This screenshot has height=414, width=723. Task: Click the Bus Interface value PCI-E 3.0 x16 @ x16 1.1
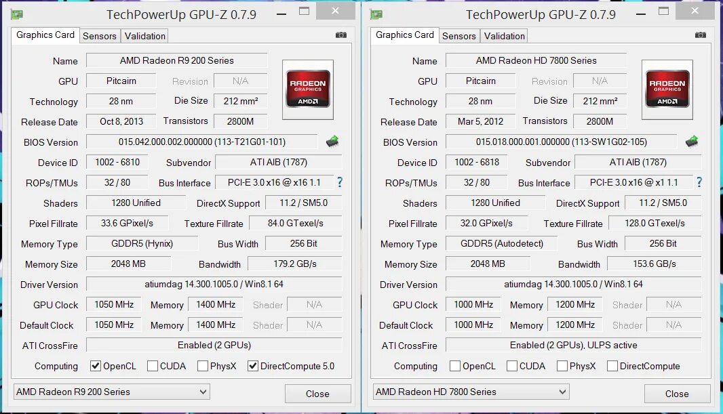tap(274, 182)
